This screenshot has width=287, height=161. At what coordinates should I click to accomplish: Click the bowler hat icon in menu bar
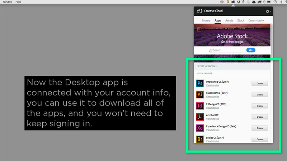point(254,2)
